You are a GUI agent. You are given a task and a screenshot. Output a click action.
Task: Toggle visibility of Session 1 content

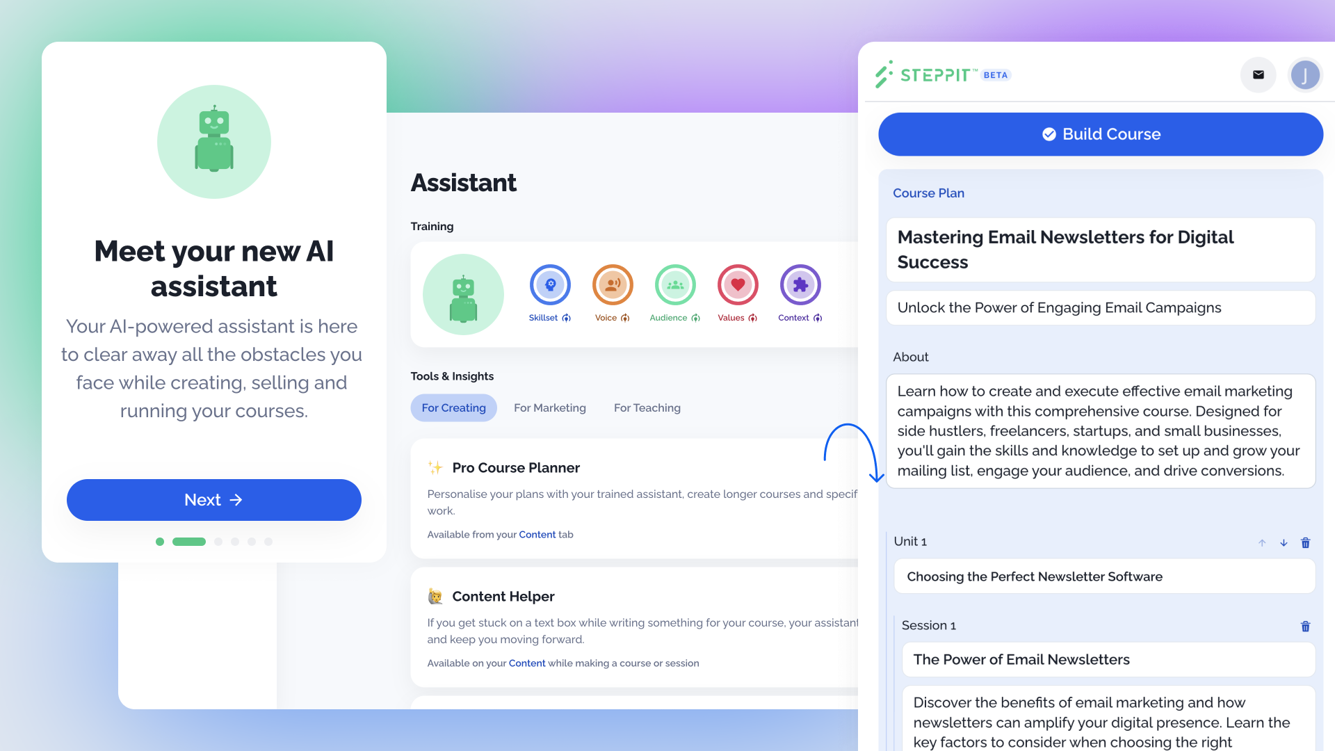(x=930, y=625)
